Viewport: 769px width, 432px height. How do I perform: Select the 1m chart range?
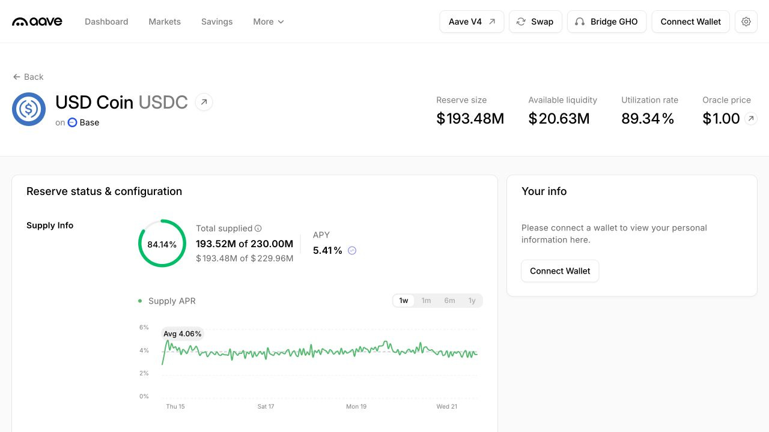point(426,301)
